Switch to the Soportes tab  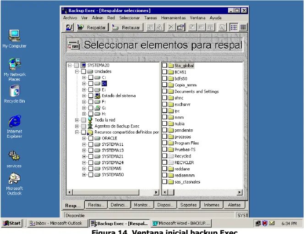[x=188, y=205]
